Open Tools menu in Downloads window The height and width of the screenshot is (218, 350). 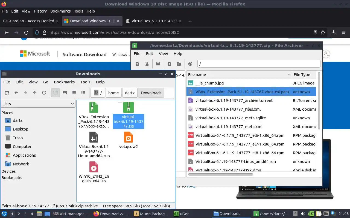coord(85,82)
